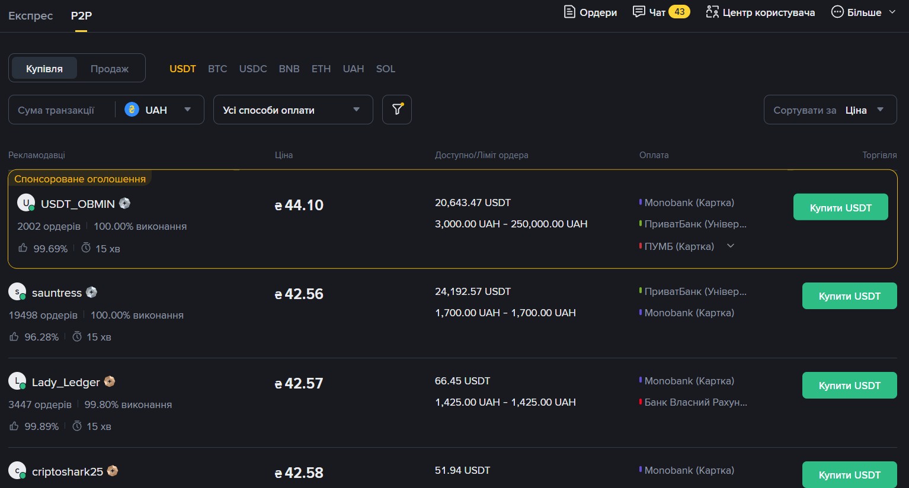
Task: Click the badge next to Lady_Ledger
Action: (x=110, y=381)
